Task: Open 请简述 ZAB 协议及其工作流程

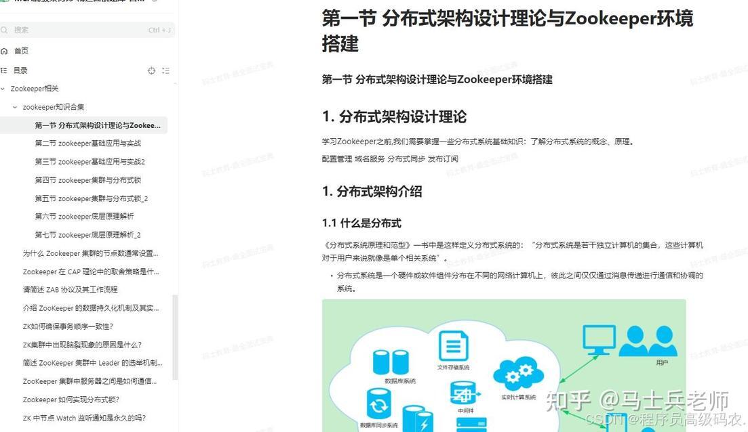Action: pyautogui.click(x=70, y=290)
